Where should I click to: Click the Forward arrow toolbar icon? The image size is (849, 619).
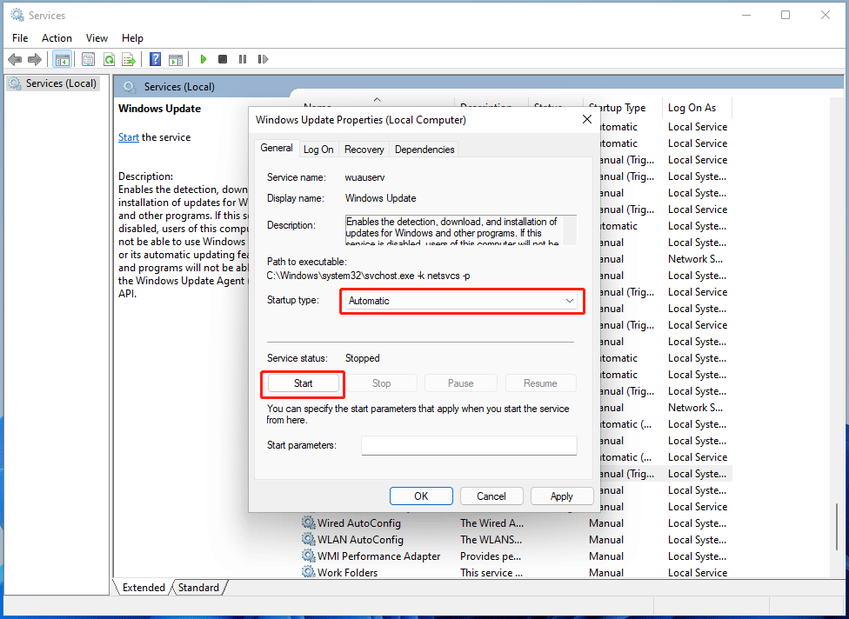coord(35,59)
